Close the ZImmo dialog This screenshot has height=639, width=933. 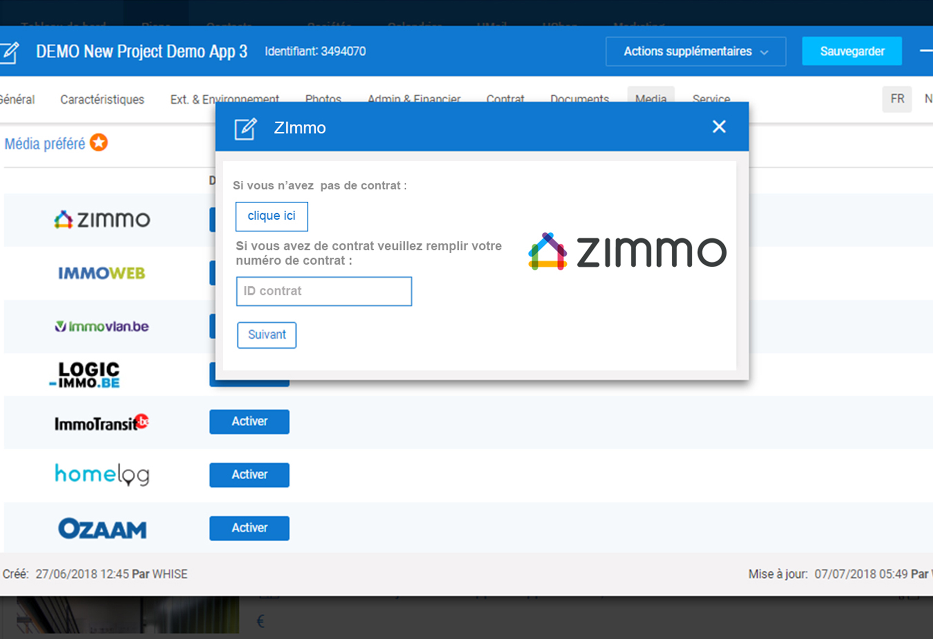point(719,127)
